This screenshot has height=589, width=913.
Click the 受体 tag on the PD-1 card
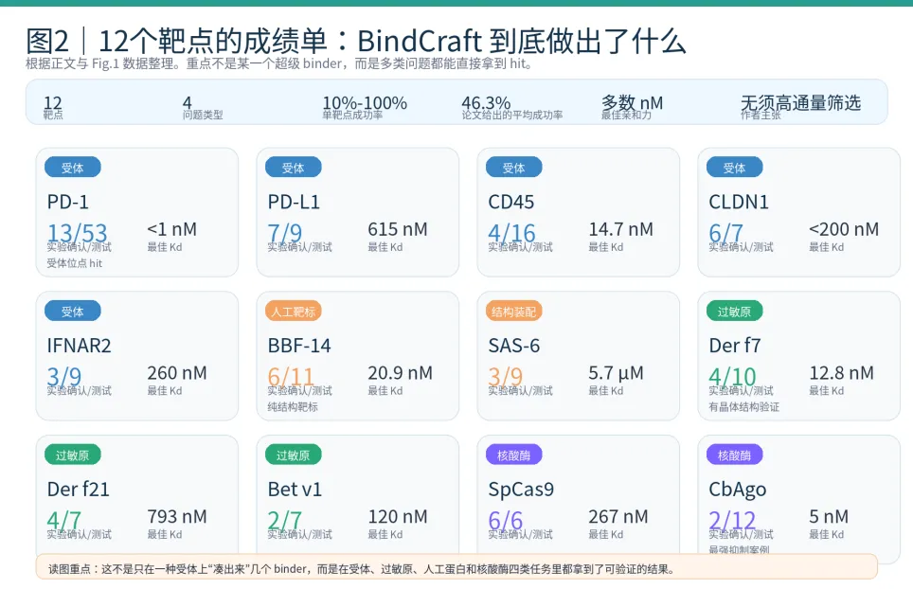(x=73, y=168)
